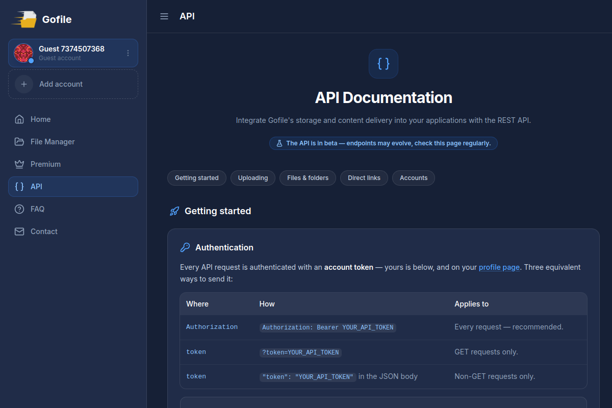Click the Home house icon
This screenshot has width=612, height=408.
19,119
